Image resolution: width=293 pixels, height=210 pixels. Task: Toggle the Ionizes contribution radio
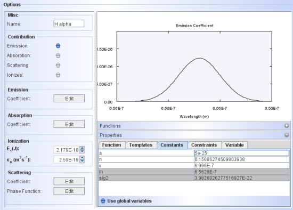[x=58, y=75]
